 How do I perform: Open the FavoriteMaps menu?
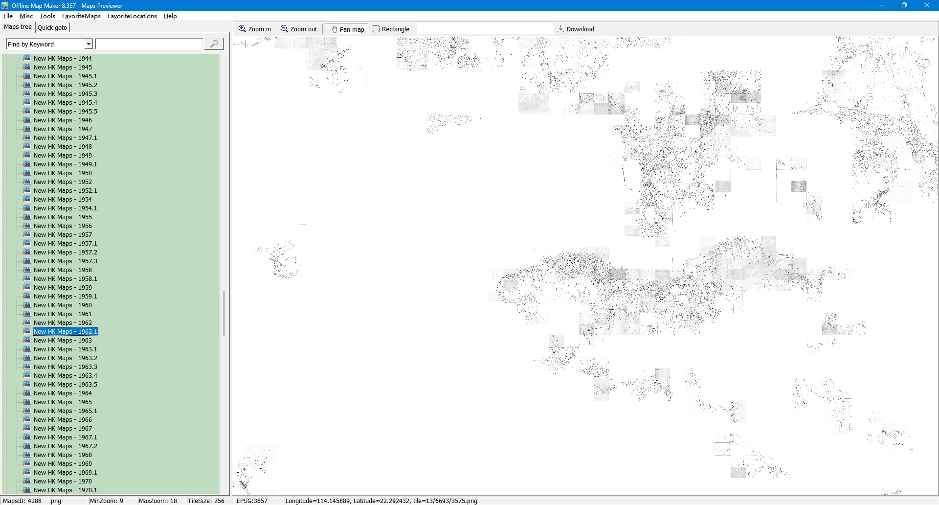pyautogui.click(x=81, y=16)
